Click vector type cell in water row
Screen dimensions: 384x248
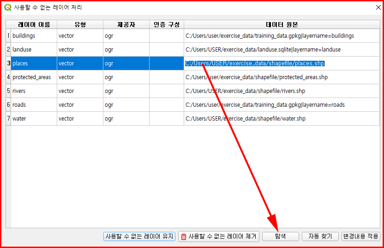click(x=80, y=118)
